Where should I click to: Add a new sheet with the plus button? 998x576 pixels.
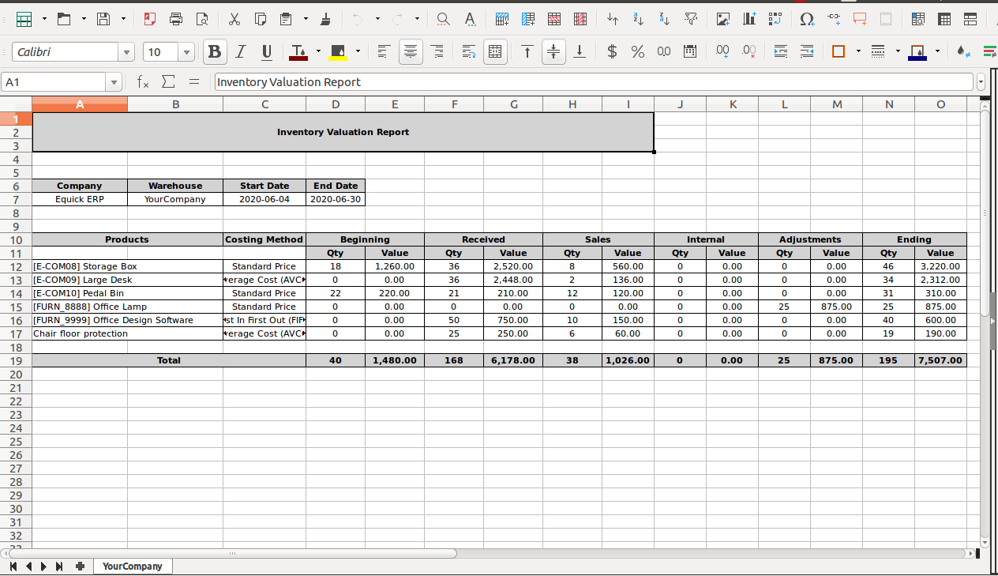click(80, 567)
